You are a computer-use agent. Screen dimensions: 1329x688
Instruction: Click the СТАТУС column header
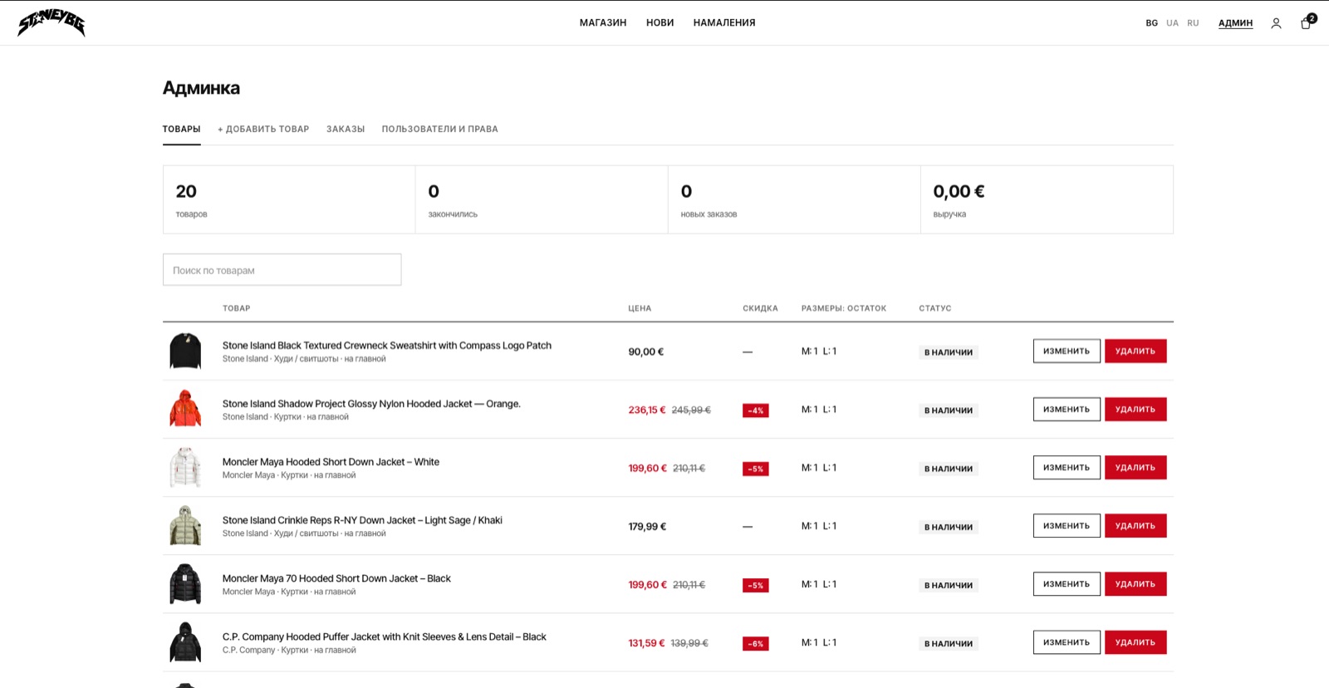tap(935, 308)
